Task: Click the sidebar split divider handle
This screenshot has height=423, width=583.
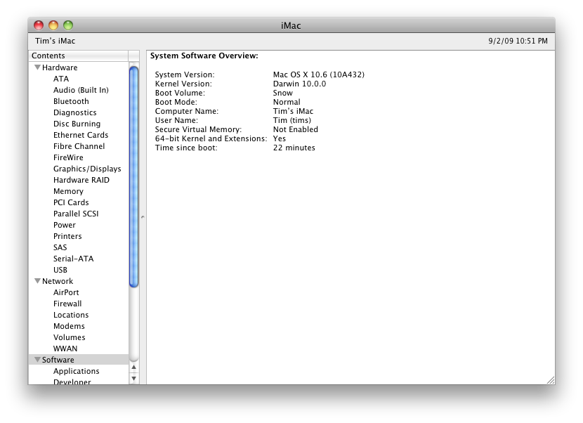Action: point(143,217)
